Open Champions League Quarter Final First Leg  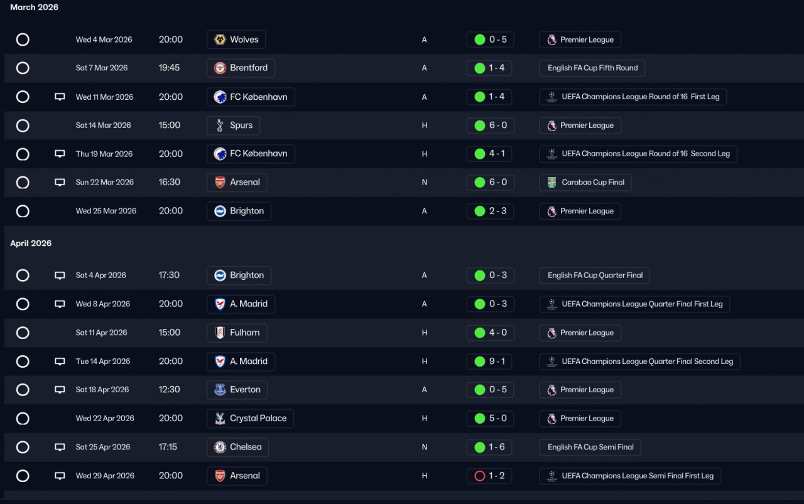(634, 304)
